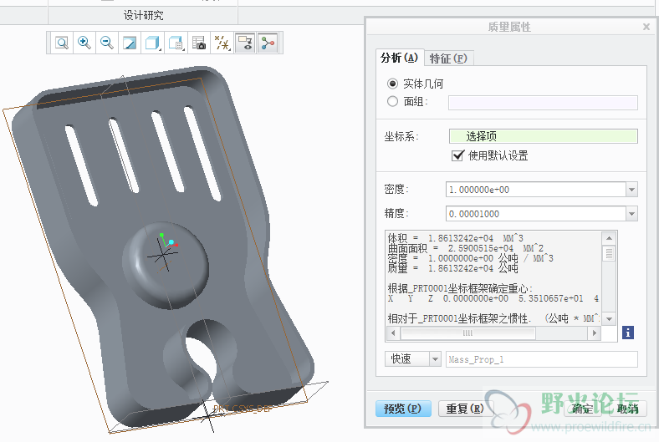Click the 取消 button
This screenshot has width=659, height=442.
628,409
